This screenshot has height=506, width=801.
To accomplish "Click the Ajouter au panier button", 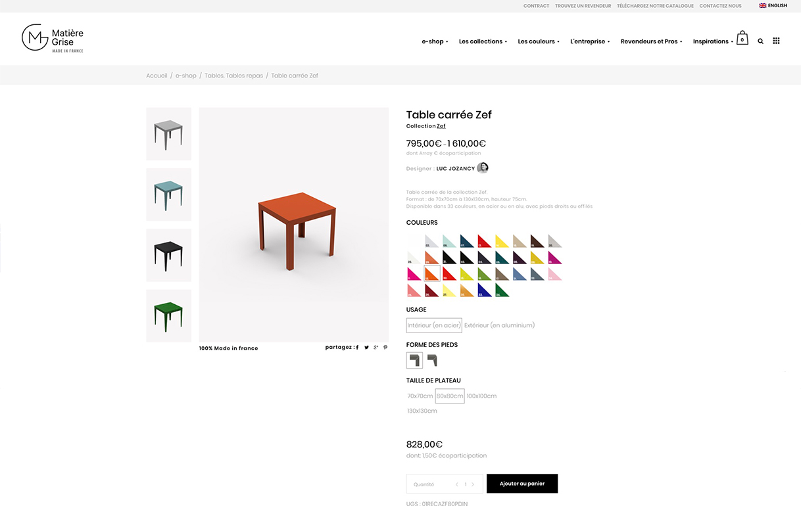I will [x=522, y=484].
